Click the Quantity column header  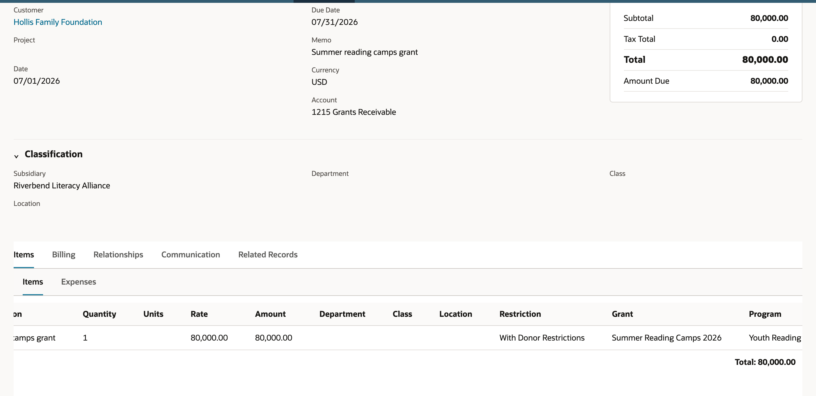coord(99,314)
